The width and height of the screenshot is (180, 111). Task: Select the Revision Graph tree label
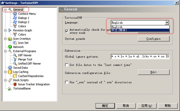pos(22,30)
